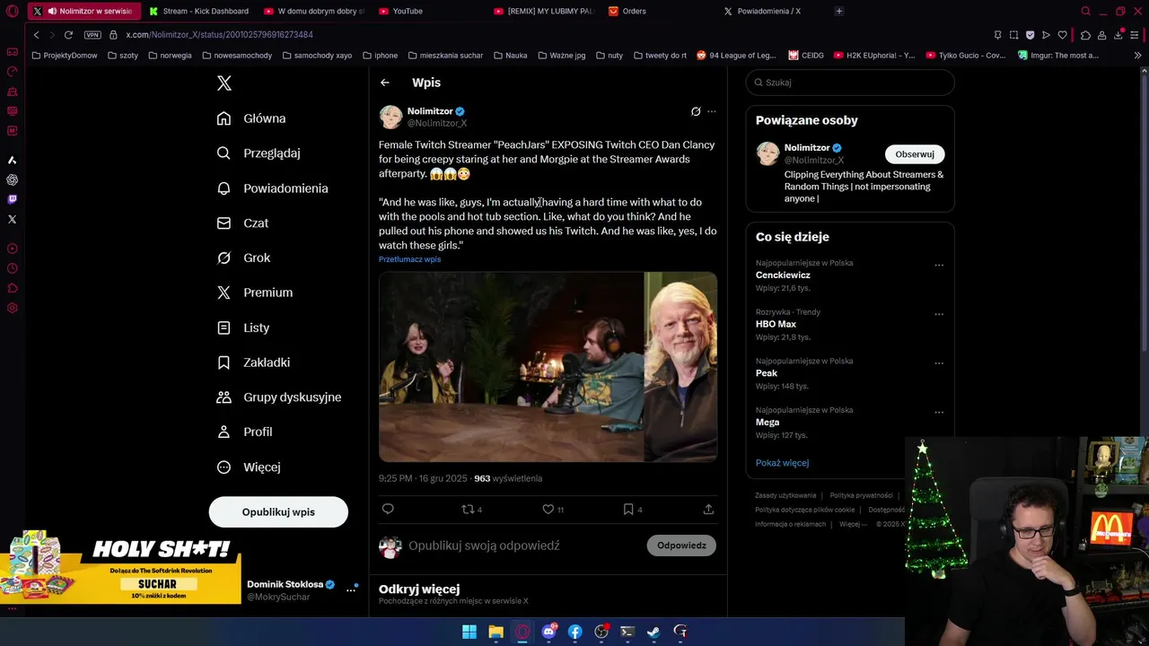Open Powiadomienia bell in X sidebar

point(272,188)
